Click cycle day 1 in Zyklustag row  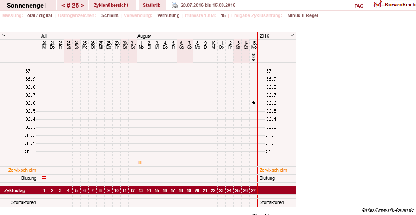44,190
